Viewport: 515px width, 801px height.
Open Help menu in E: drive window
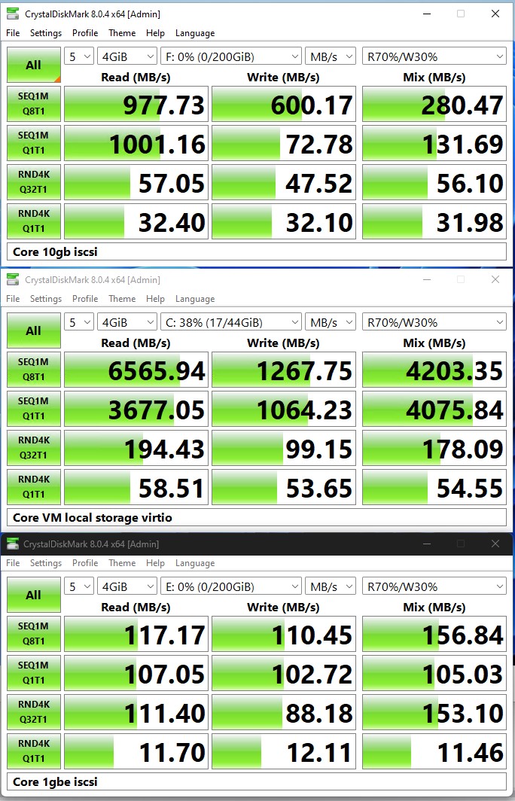click(x=155, y=563)
